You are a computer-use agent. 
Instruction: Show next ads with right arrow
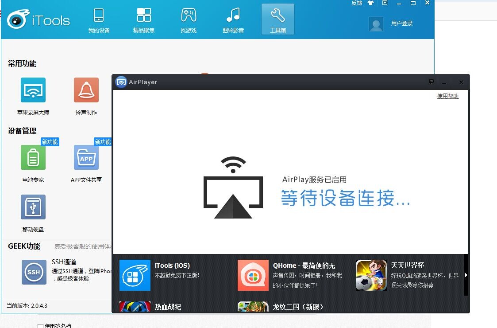coord(466,275)
